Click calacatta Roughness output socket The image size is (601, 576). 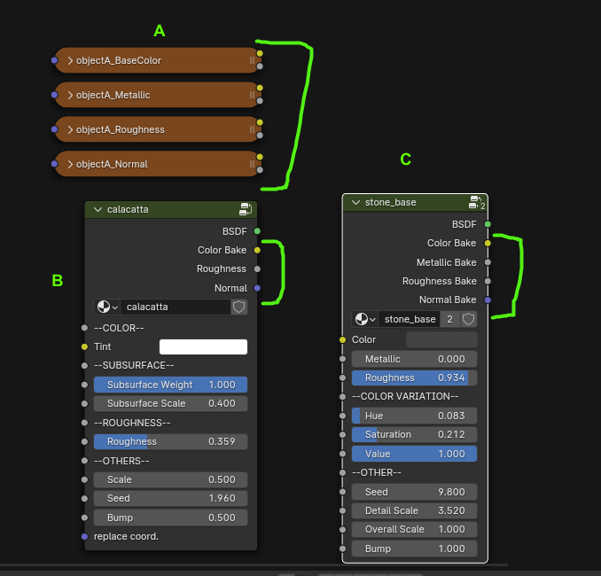(x=257, y=269)
